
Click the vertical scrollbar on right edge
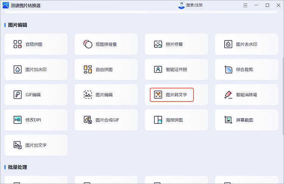[x=283, y=96]
